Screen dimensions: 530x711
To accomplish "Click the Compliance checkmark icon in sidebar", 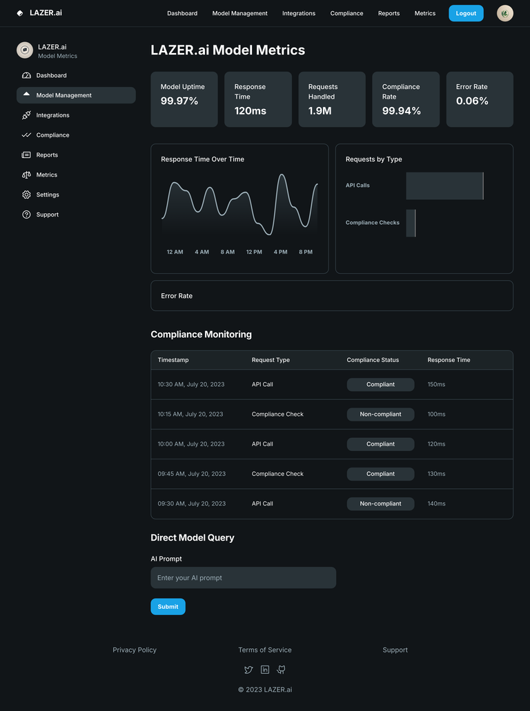I will click(26, 135).
